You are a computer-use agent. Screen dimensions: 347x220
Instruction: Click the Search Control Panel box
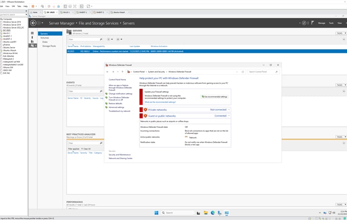[x=263, y=72]
